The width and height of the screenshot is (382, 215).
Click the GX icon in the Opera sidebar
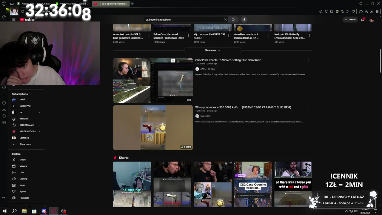pyautogui.click(x=4, y=198)
